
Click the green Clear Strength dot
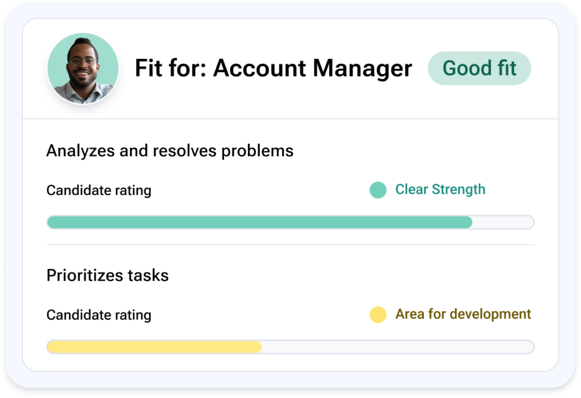click(x=378, y=190)
